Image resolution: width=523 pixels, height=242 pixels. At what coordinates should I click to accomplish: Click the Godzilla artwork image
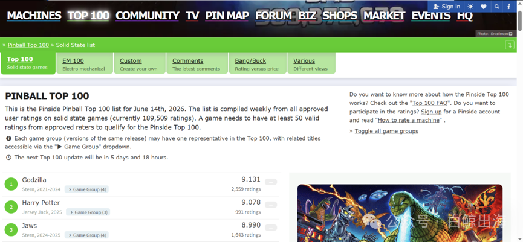[400, 213]
